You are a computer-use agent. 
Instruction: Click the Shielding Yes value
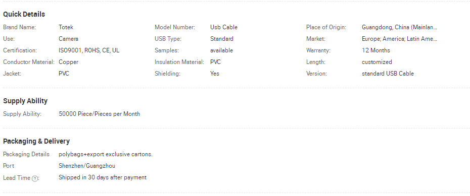point(215,74)
